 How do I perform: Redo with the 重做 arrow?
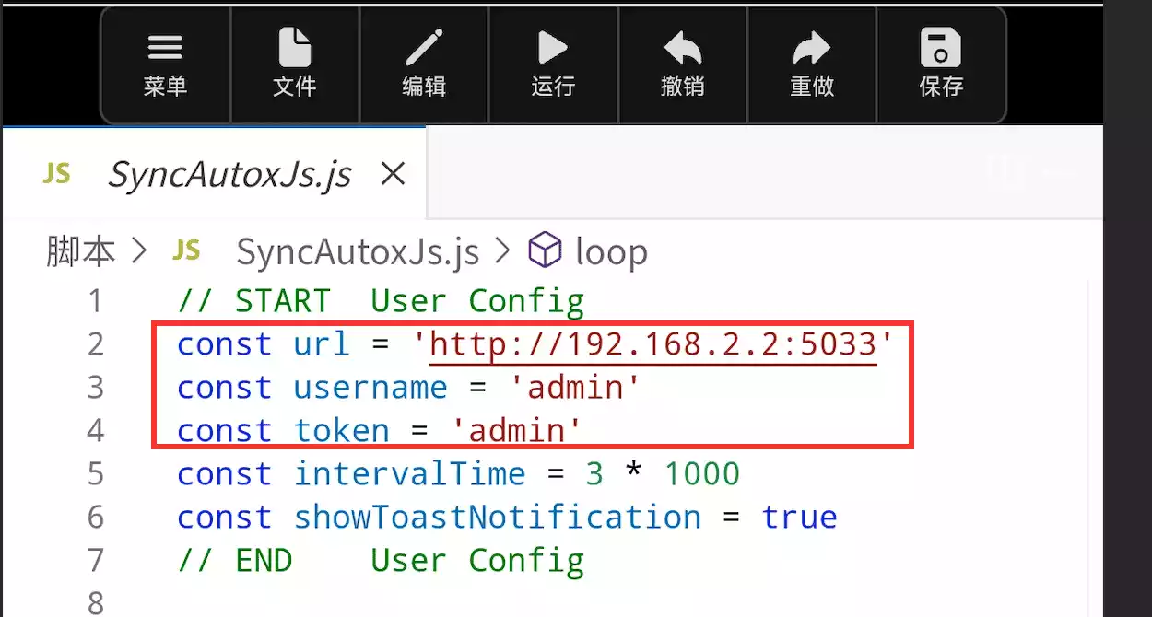pyautogui.click(x=811, y=65)
